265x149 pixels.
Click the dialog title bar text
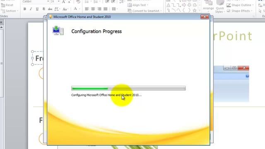click(82, 17)
